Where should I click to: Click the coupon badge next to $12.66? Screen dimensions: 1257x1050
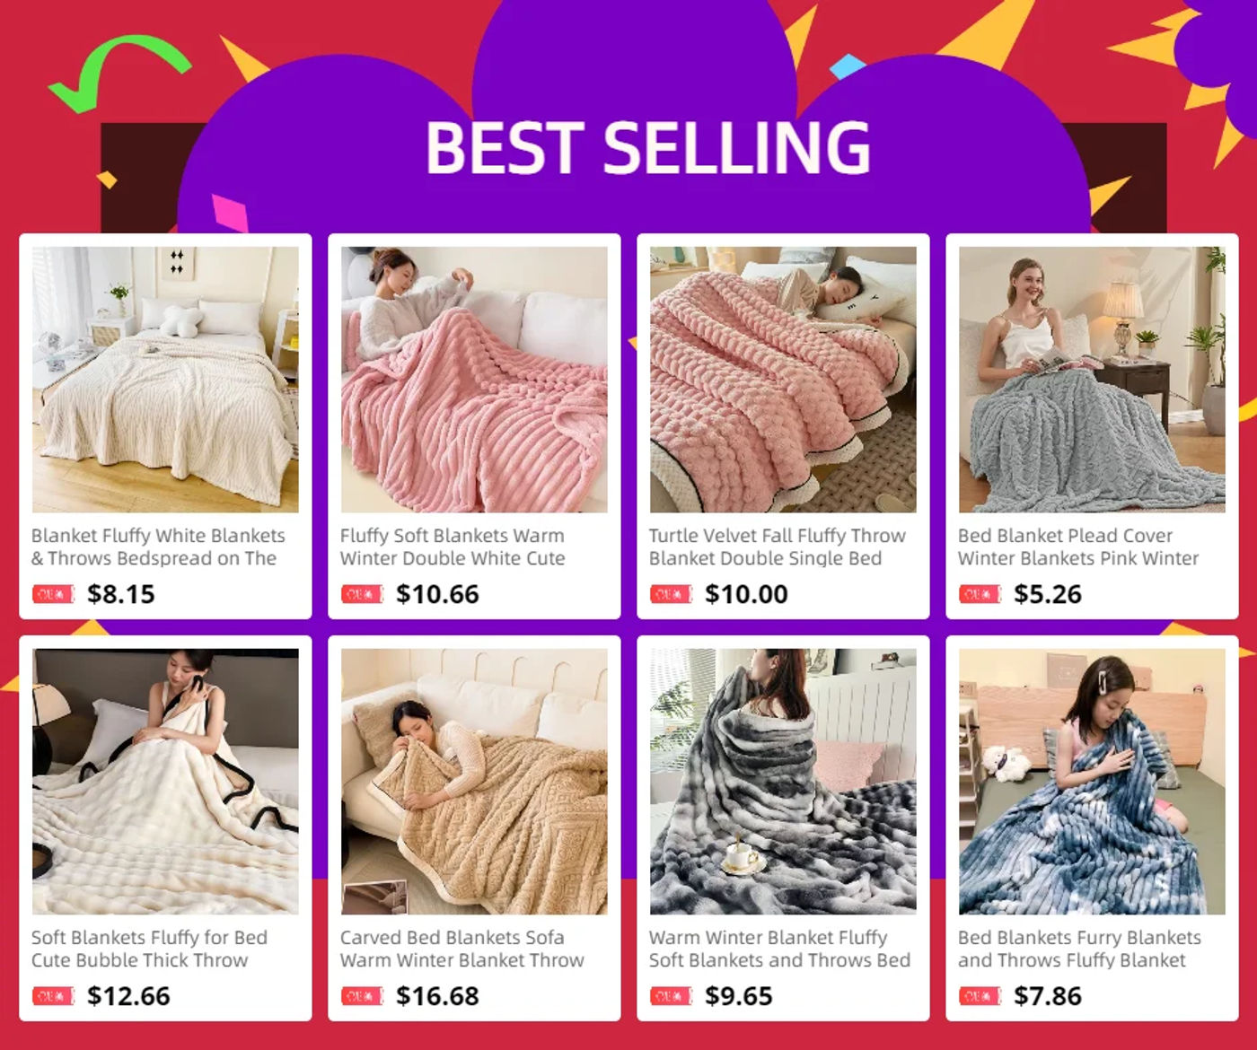click(x=54, y=996)
